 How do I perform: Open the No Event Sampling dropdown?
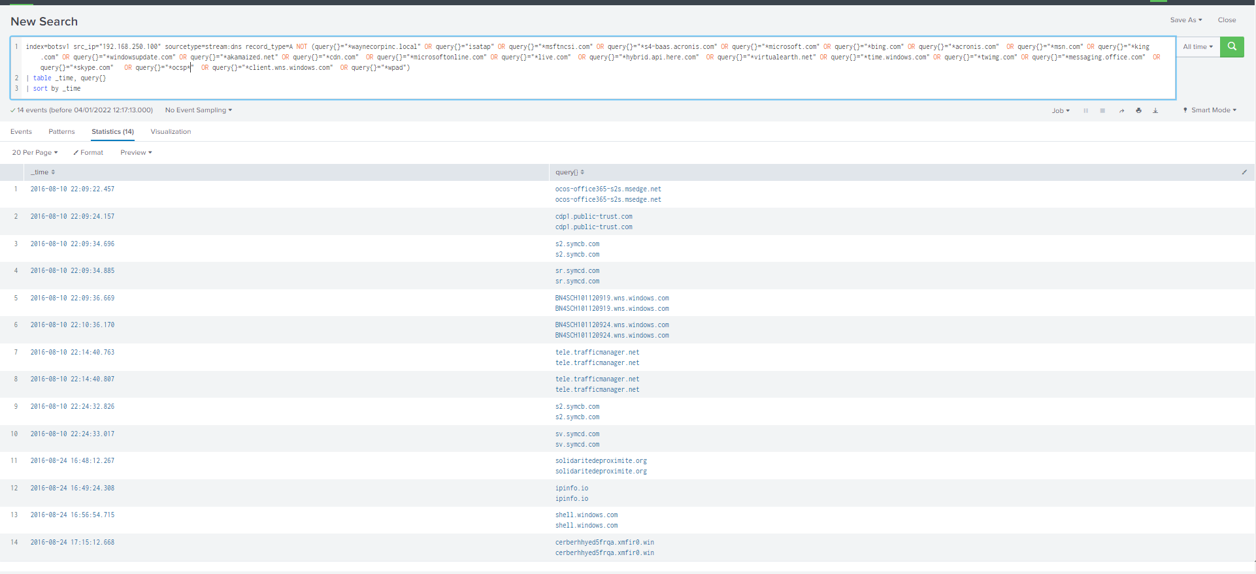pos(198,110)
